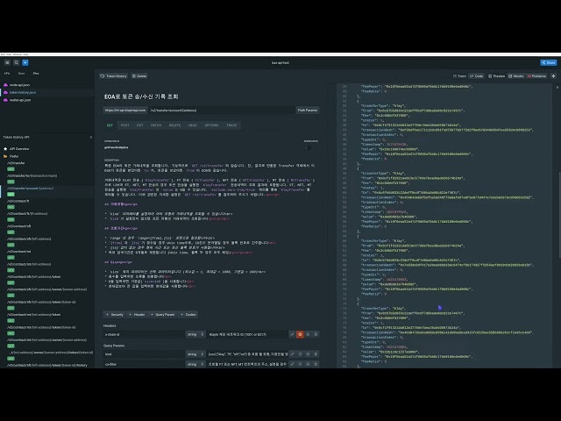Switch to the APIs sidebar tab
This screenshot has height=421, width=561.
tap(7, 74)
